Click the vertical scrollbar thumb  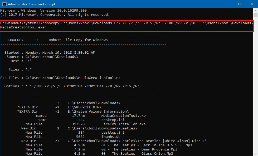click(256, 15)
